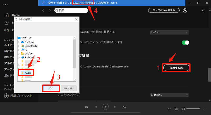The height and width of the screenshot is (115, 211).
Task: Open アーティスト in the library sidebar
Action: (9, 69)
